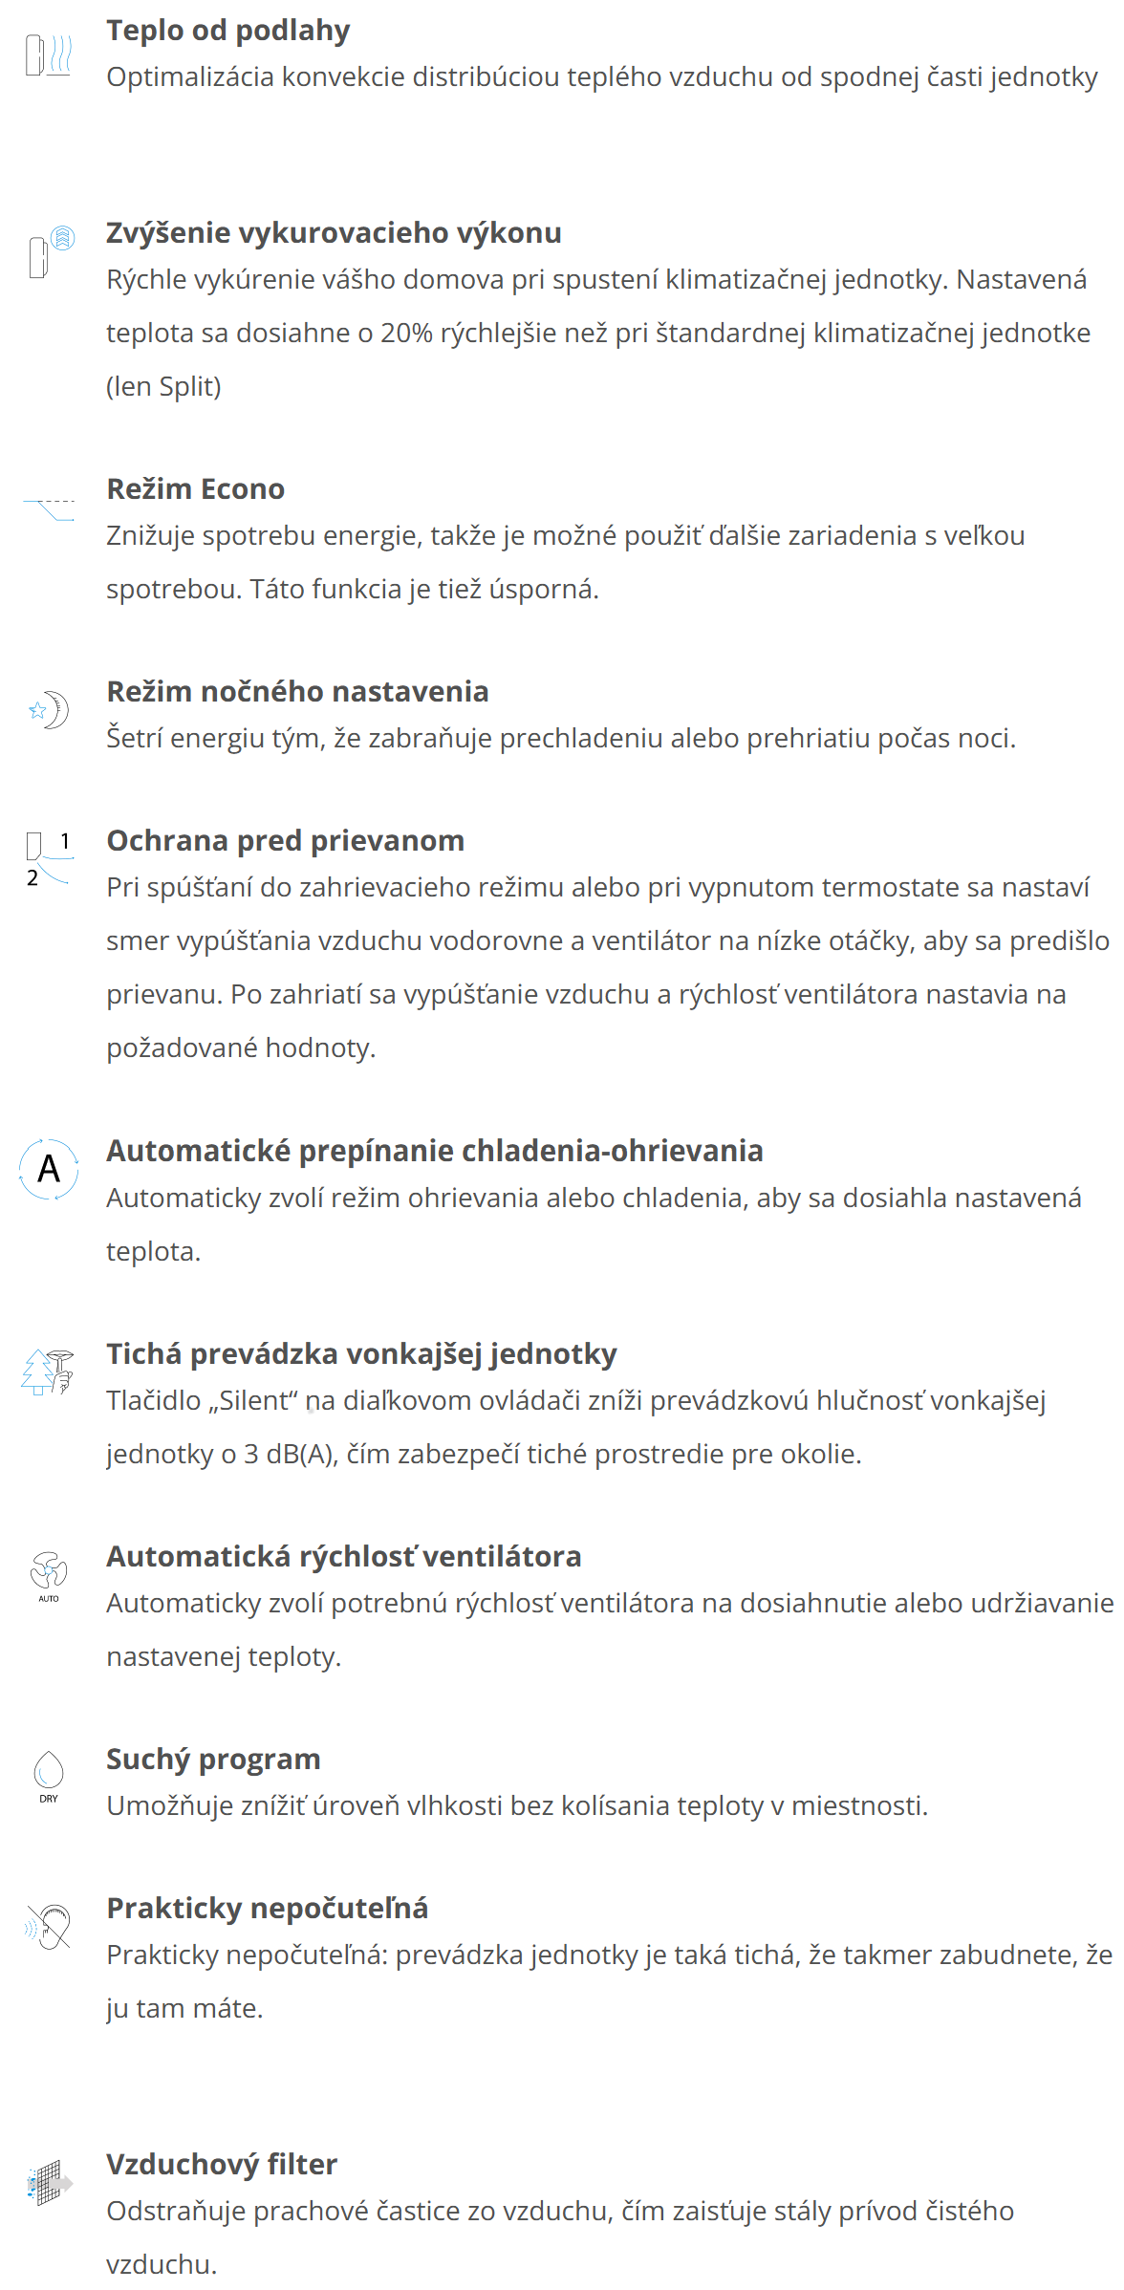Screen dimensions: 1124x2290
Task: Click the Ochrana pred prievanom airflow icon
Action: (x=49, y=857)
